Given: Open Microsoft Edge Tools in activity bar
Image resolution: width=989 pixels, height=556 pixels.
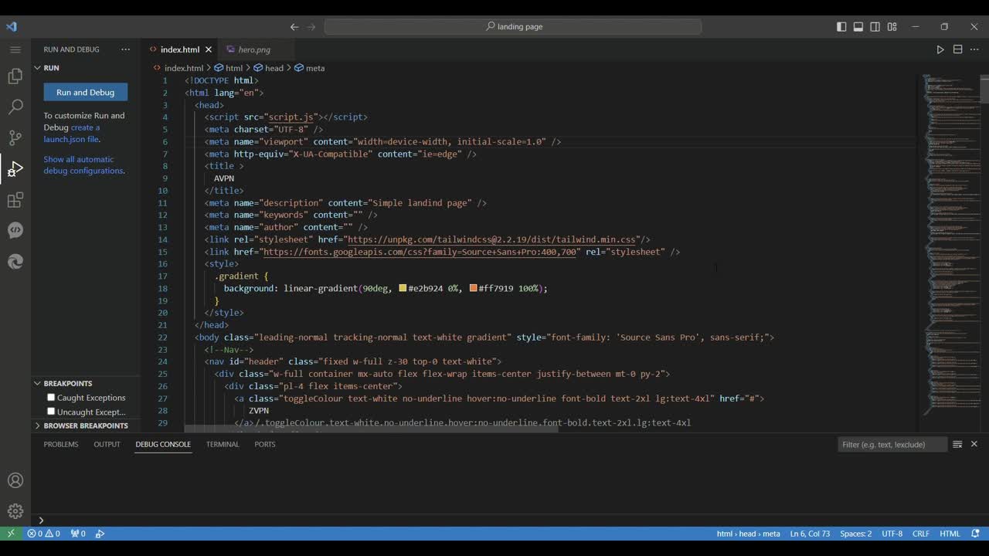Looking at the screenshot, I should [x=15, y=262].
